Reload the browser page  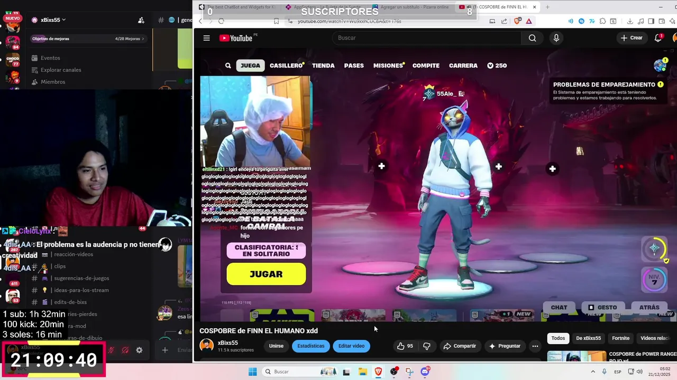pos(221,21)
